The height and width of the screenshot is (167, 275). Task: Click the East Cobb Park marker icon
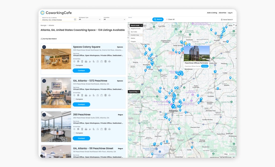tap(154, 27)
